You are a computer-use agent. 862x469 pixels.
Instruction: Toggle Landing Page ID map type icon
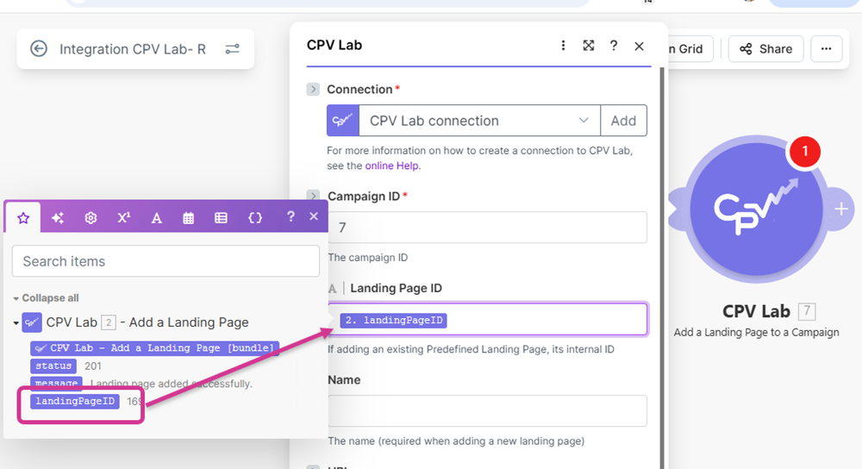[x=332, y=288]
